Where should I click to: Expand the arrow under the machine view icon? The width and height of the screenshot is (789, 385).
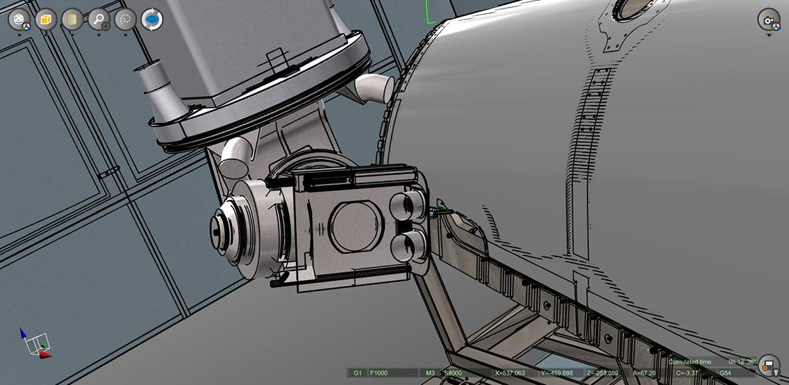[x=19, y=34]
